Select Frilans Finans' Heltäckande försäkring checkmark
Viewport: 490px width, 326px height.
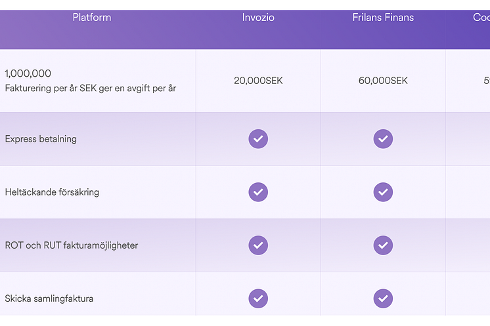383,192
